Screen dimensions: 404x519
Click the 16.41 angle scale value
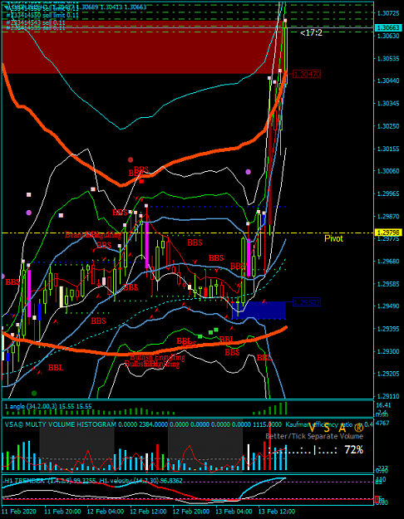tap(384, 405)
